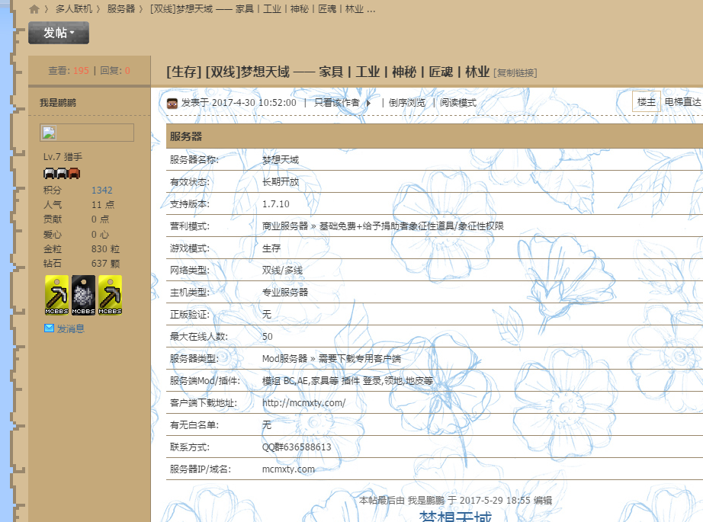Click the black stone MCBBS medal
Image resolution: width=703 pixels, height=522 pixels.
tap(83, 295)
